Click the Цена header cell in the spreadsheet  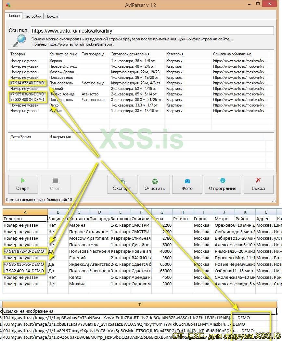click(x=162, y=219)
